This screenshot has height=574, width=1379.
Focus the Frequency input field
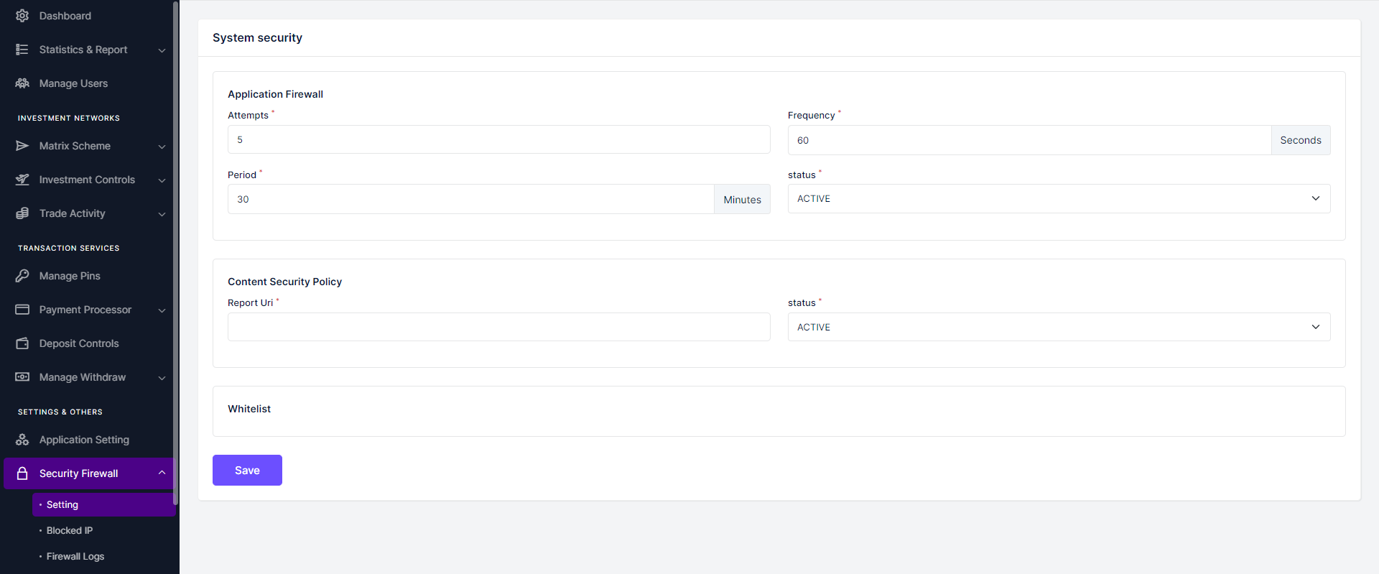(1029, 140)
